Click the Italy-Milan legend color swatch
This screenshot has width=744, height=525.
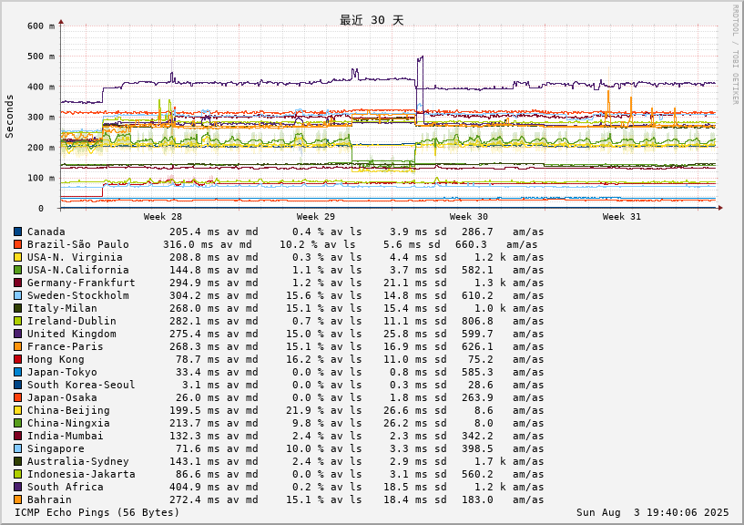click(17, 308)
